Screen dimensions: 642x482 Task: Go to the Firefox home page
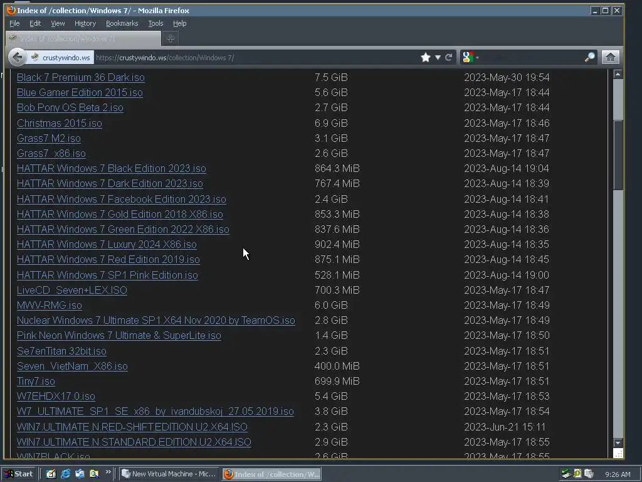611,57
